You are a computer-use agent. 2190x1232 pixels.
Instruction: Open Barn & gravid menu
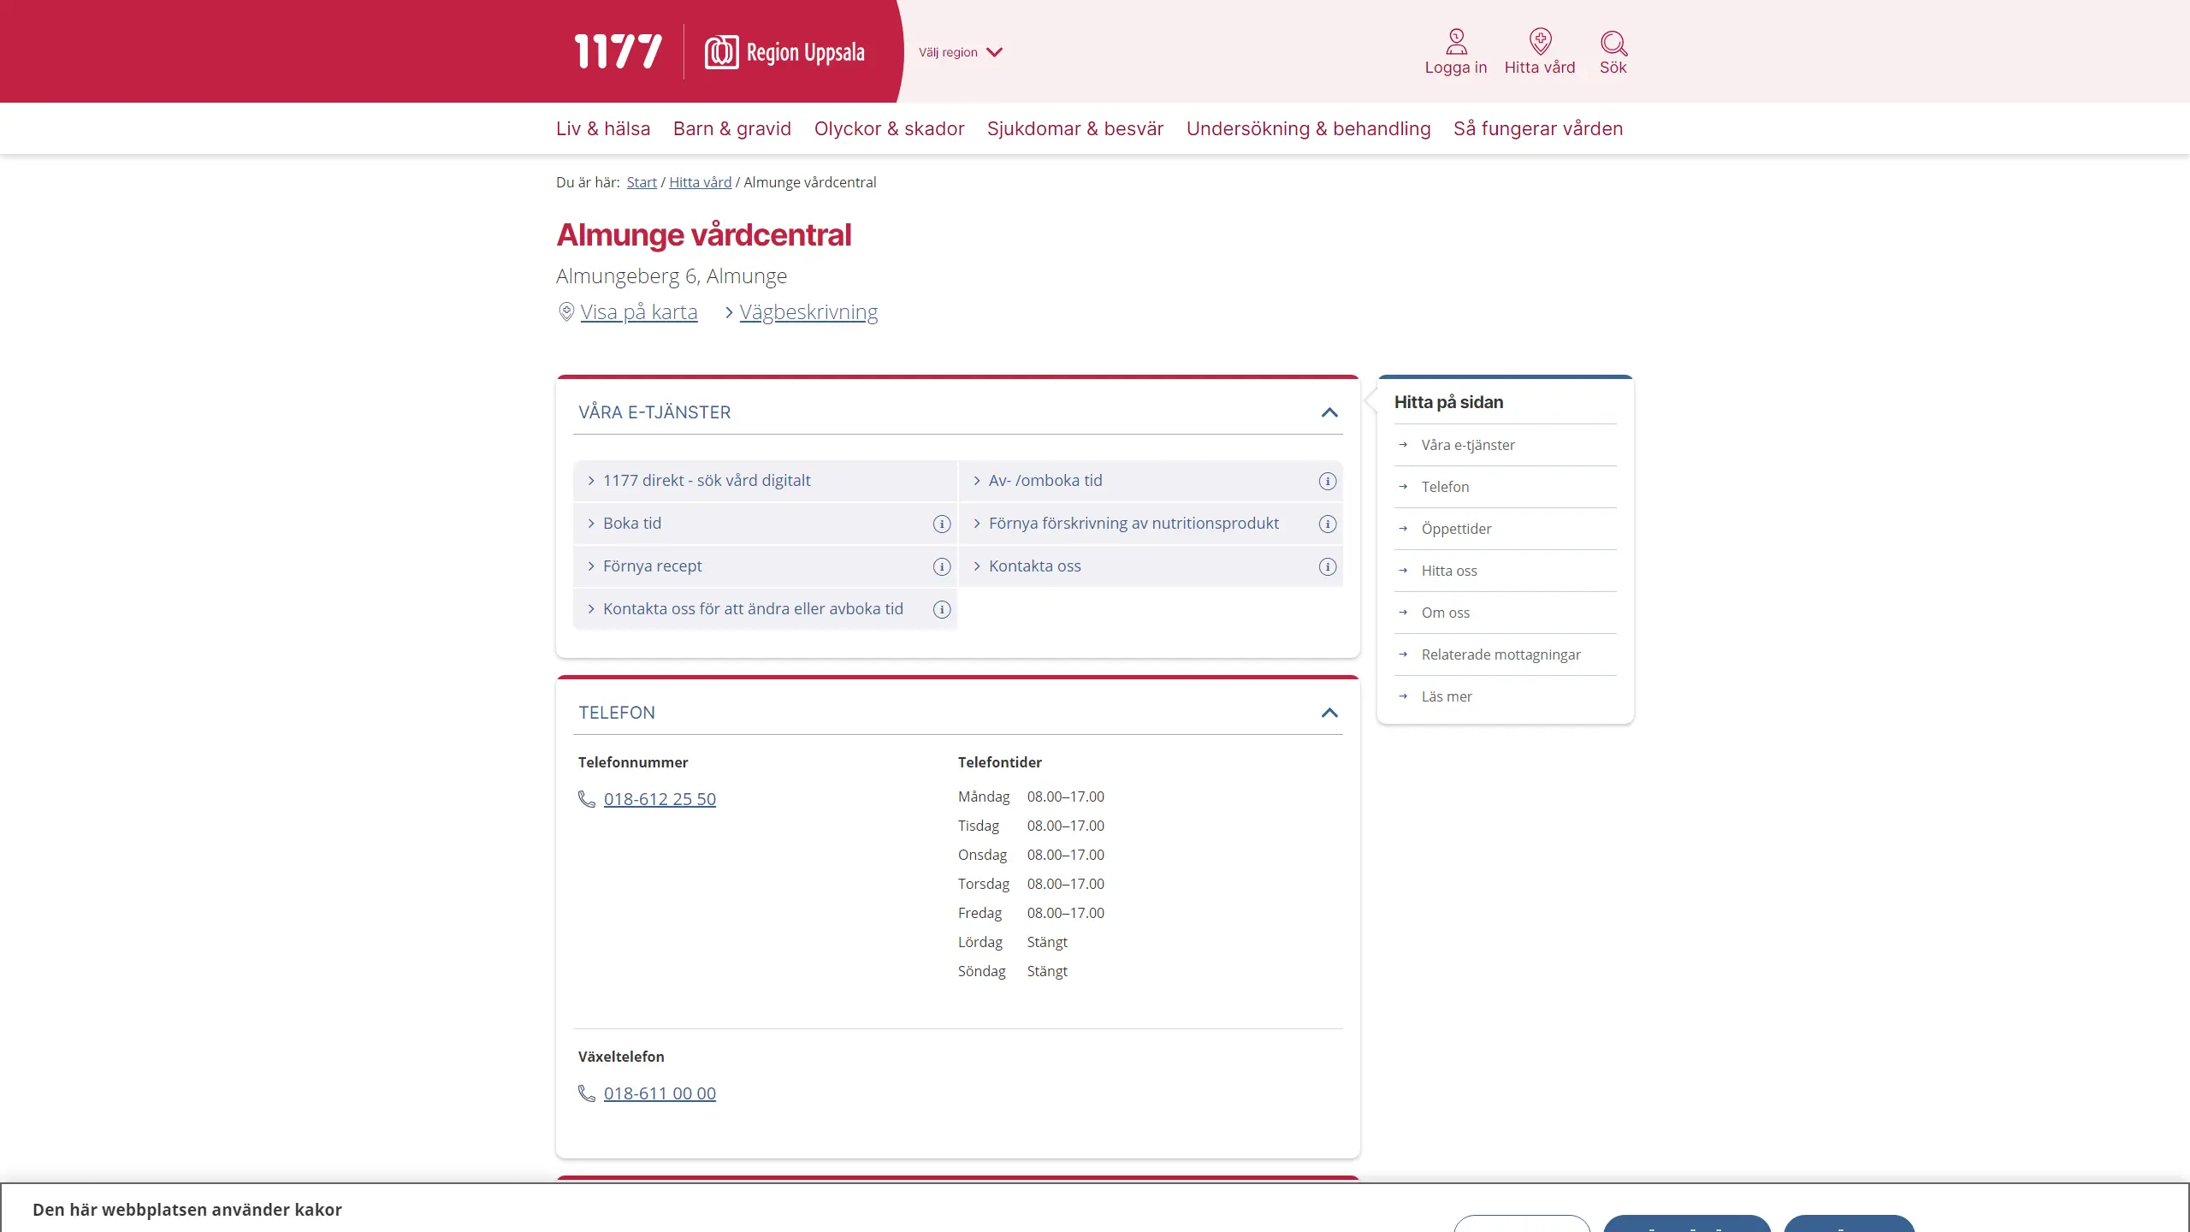click(x=732, y=128)
